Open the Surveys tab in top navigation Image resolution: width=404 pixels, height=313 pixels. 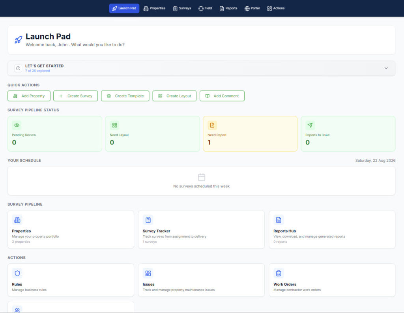tap(182, 8)
